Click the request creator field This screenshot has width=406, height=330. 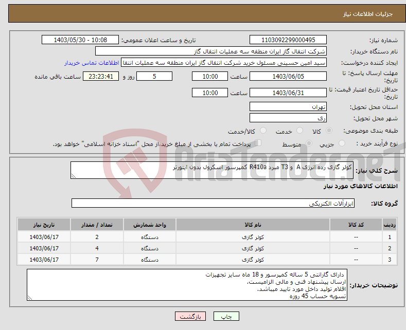click(x=224, y=63)
